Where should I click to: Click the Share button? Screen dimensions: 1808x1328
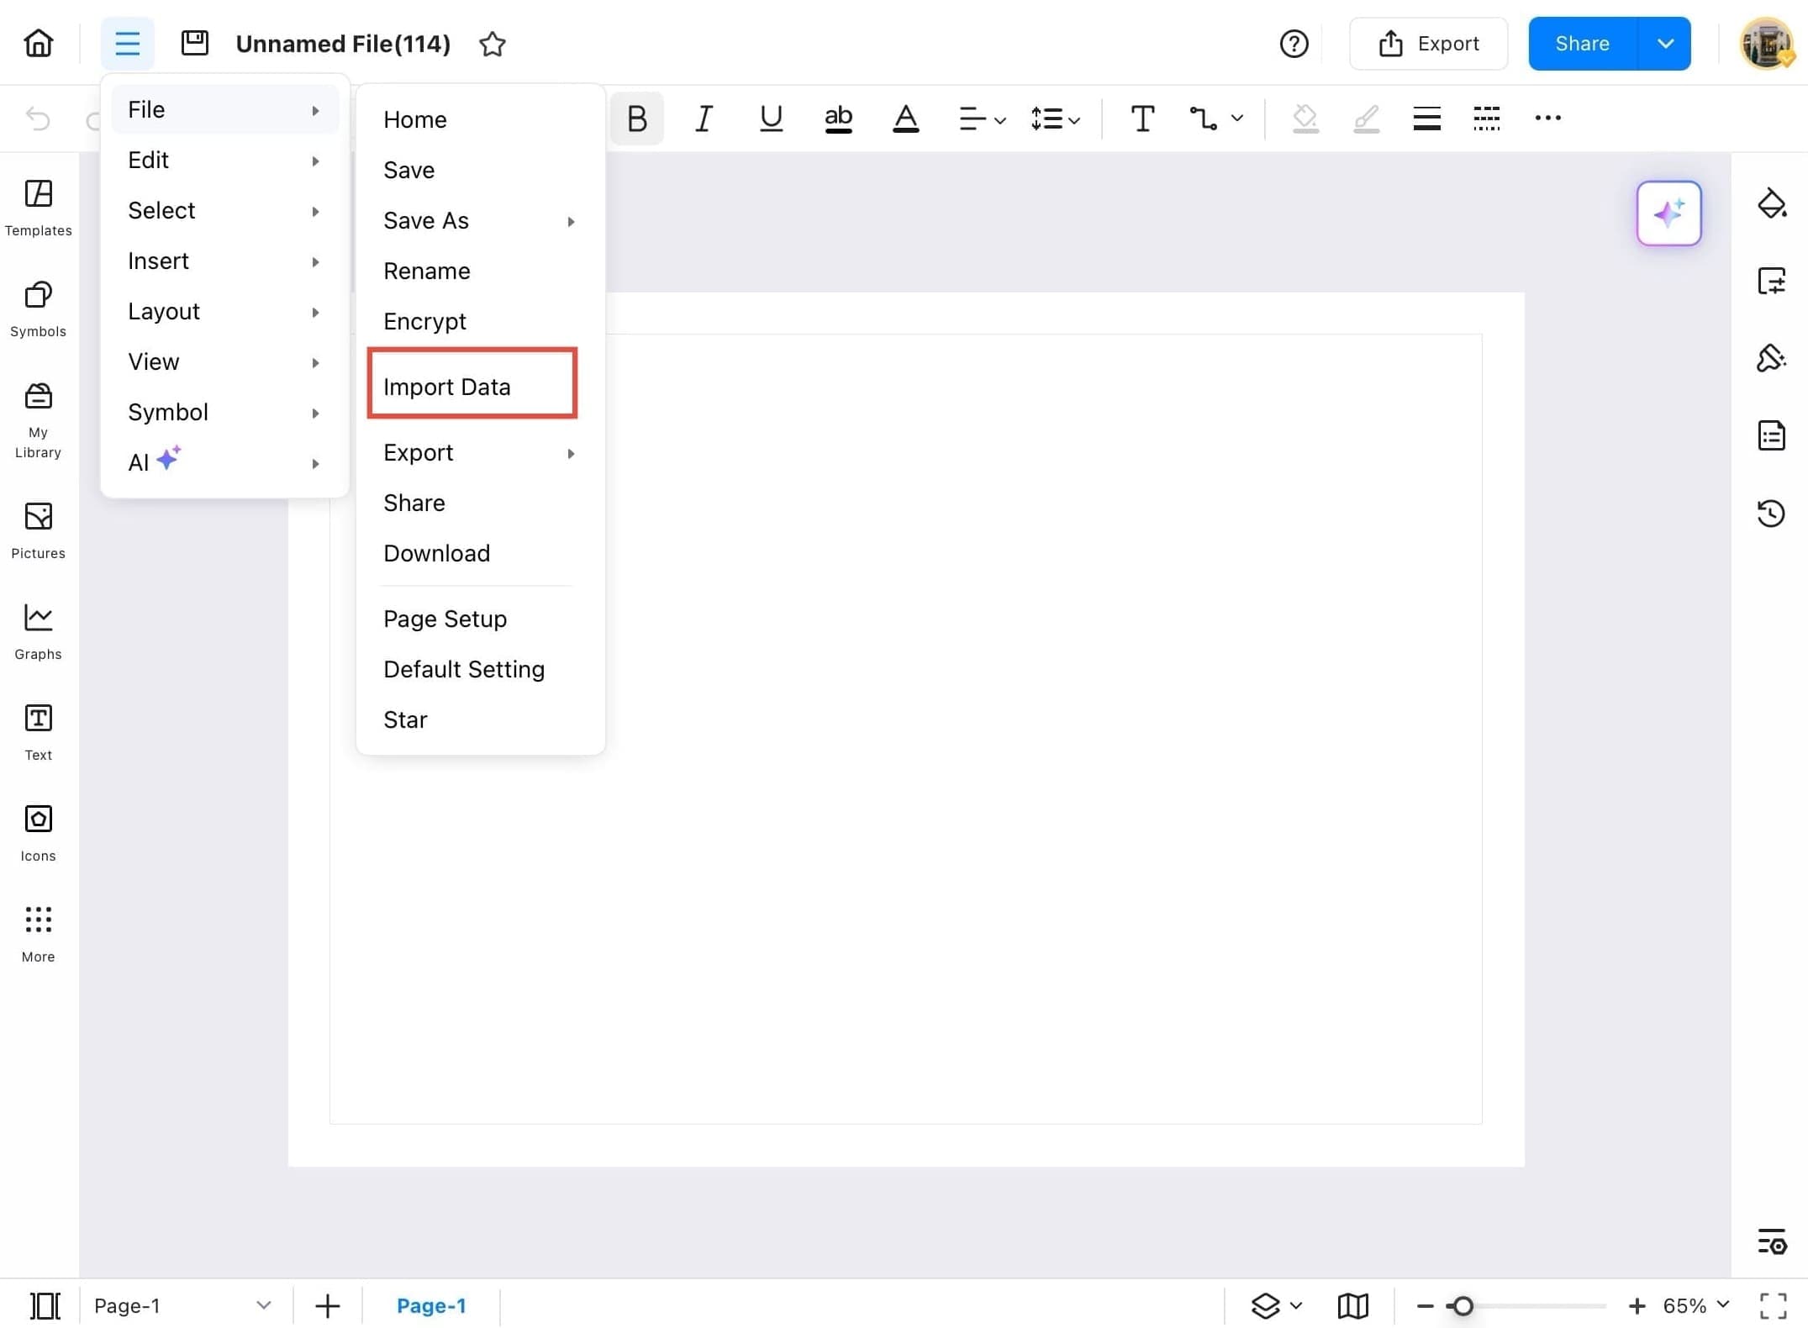(1581, 43)
